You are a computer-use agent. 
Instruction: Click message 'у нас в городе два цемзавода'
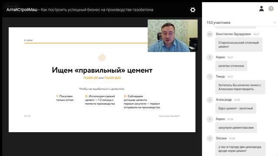tap(240, 149)
